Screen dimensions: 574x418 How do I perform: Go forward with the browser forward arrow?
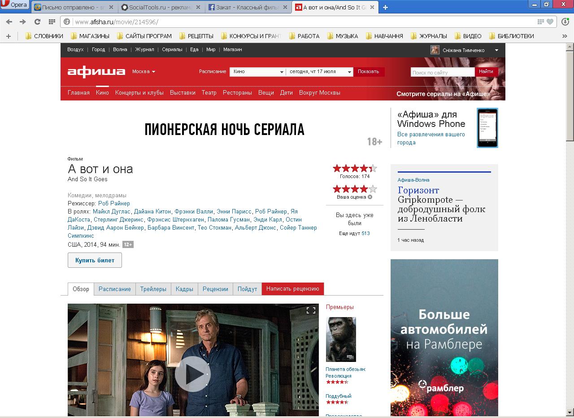[x=23, y=22]
